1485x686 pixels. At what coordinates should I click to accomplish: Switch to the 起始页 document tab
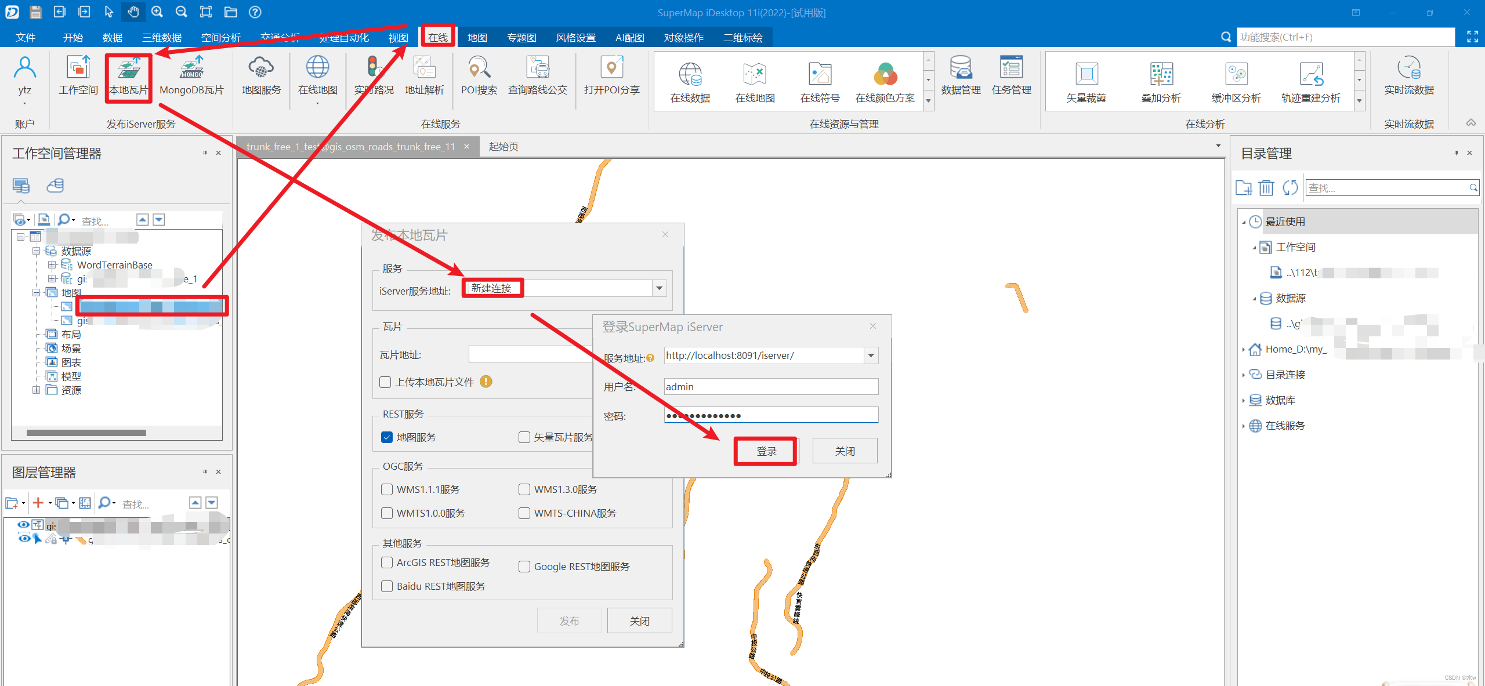(x=504, y=147)
